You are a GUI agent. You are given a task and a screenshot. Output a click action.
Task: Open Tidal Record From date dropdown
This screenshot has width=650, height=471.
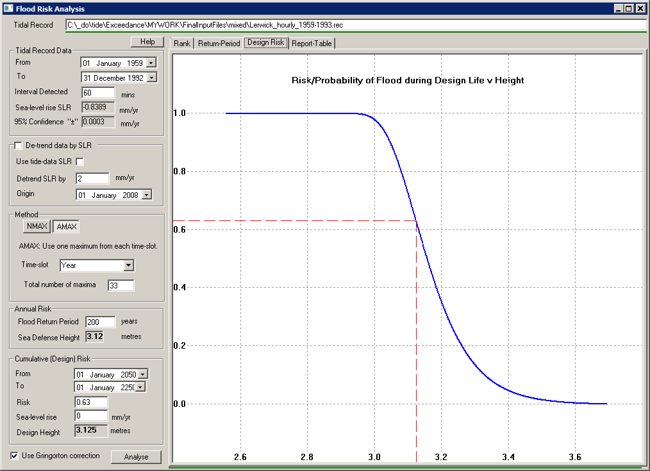point(151,63)
